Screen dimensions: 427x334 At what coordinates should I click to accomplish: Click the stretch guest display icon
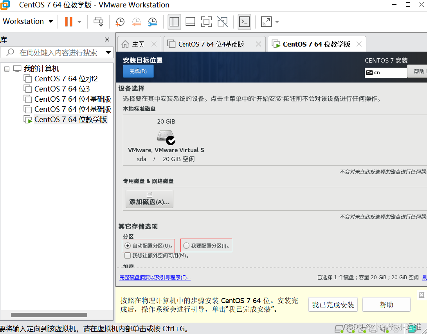point(266,22)
